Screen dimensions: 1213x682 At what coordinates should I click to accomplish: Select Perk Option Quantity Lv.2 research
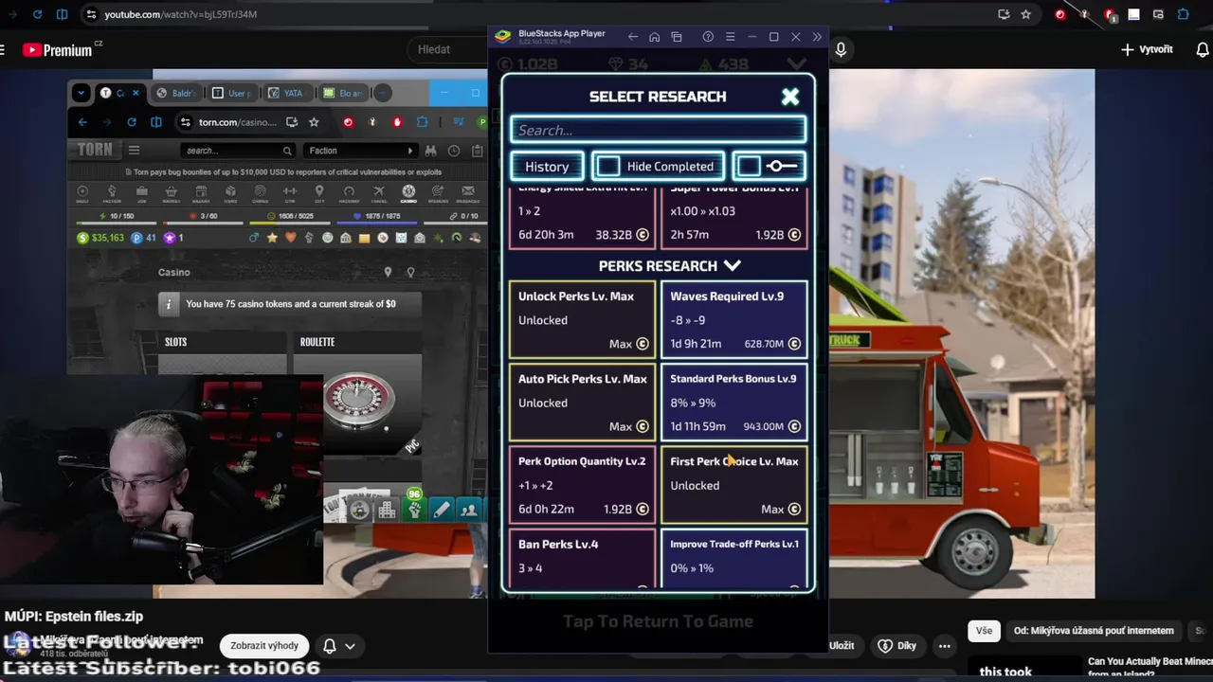click(x=582, y=485)
